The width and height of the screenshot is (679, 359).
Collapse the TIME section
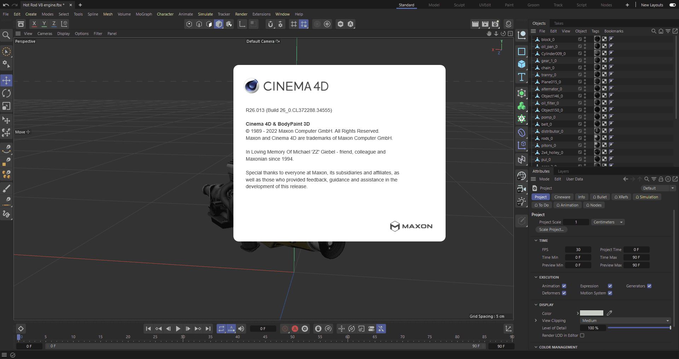(x=536, y=240)
